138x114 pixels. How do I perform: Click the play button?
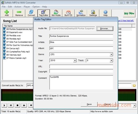pyautogui.click(x=4, y=105)
